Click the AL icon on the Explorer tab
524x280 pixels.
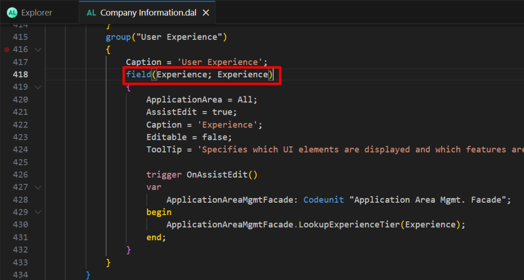click(x=12, y=13)
